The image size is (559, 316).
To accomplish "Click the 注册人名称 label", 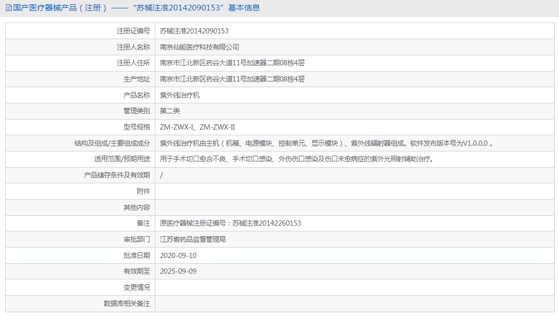I will click(x=133, y=47).
